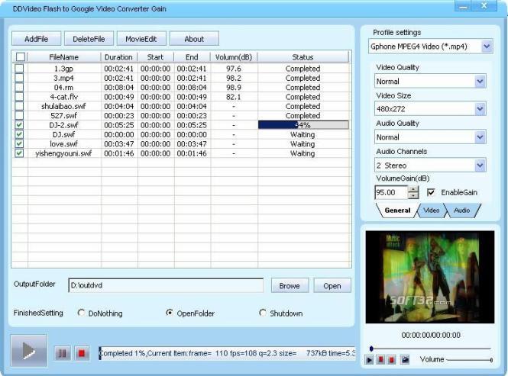Sort by the Status column header
This screenshot has height=376, width=508.
point(303,57)
